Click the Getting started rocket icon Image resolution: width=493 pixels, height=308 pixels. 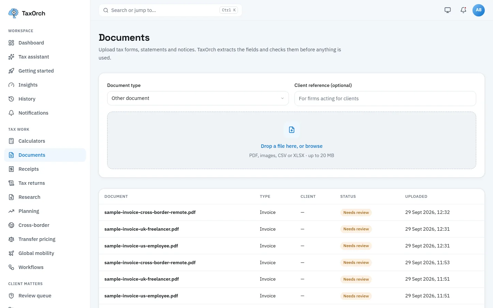[x=11, y=71]
